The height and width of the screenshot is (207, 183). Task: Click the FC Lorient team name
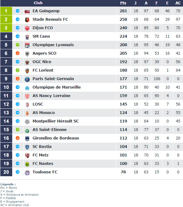pos(43,70)
